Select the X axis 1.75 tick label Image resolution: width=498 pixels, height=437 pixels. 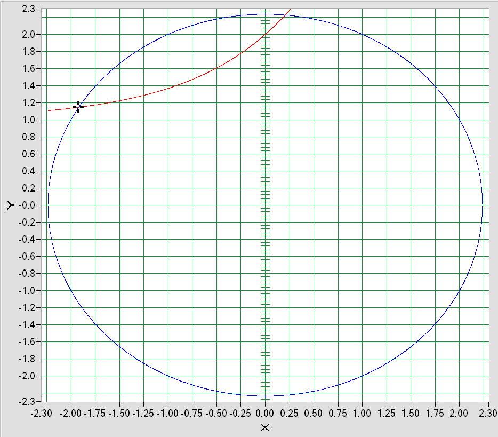[x=435, y=413]
